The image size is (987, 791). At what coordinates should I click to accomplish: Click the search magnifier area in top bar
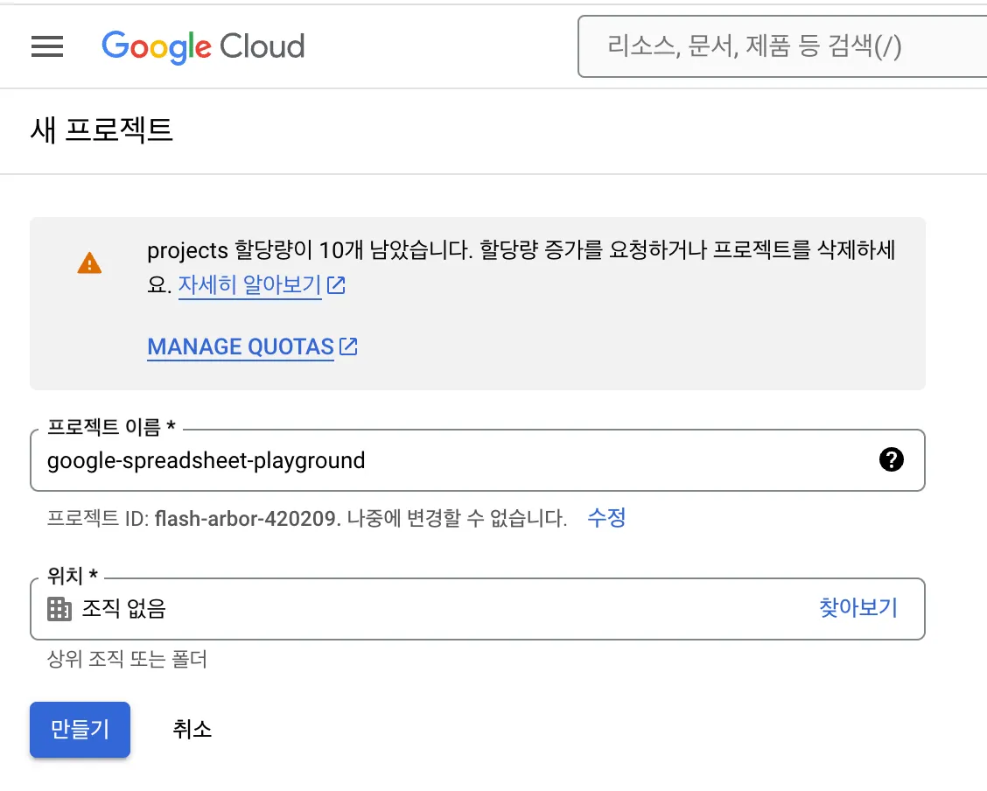[x=604, y=47]
